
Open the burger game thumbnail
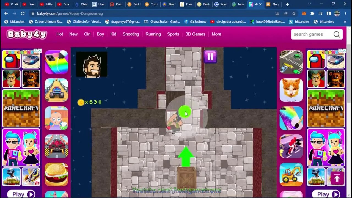[x=56, y=174]
